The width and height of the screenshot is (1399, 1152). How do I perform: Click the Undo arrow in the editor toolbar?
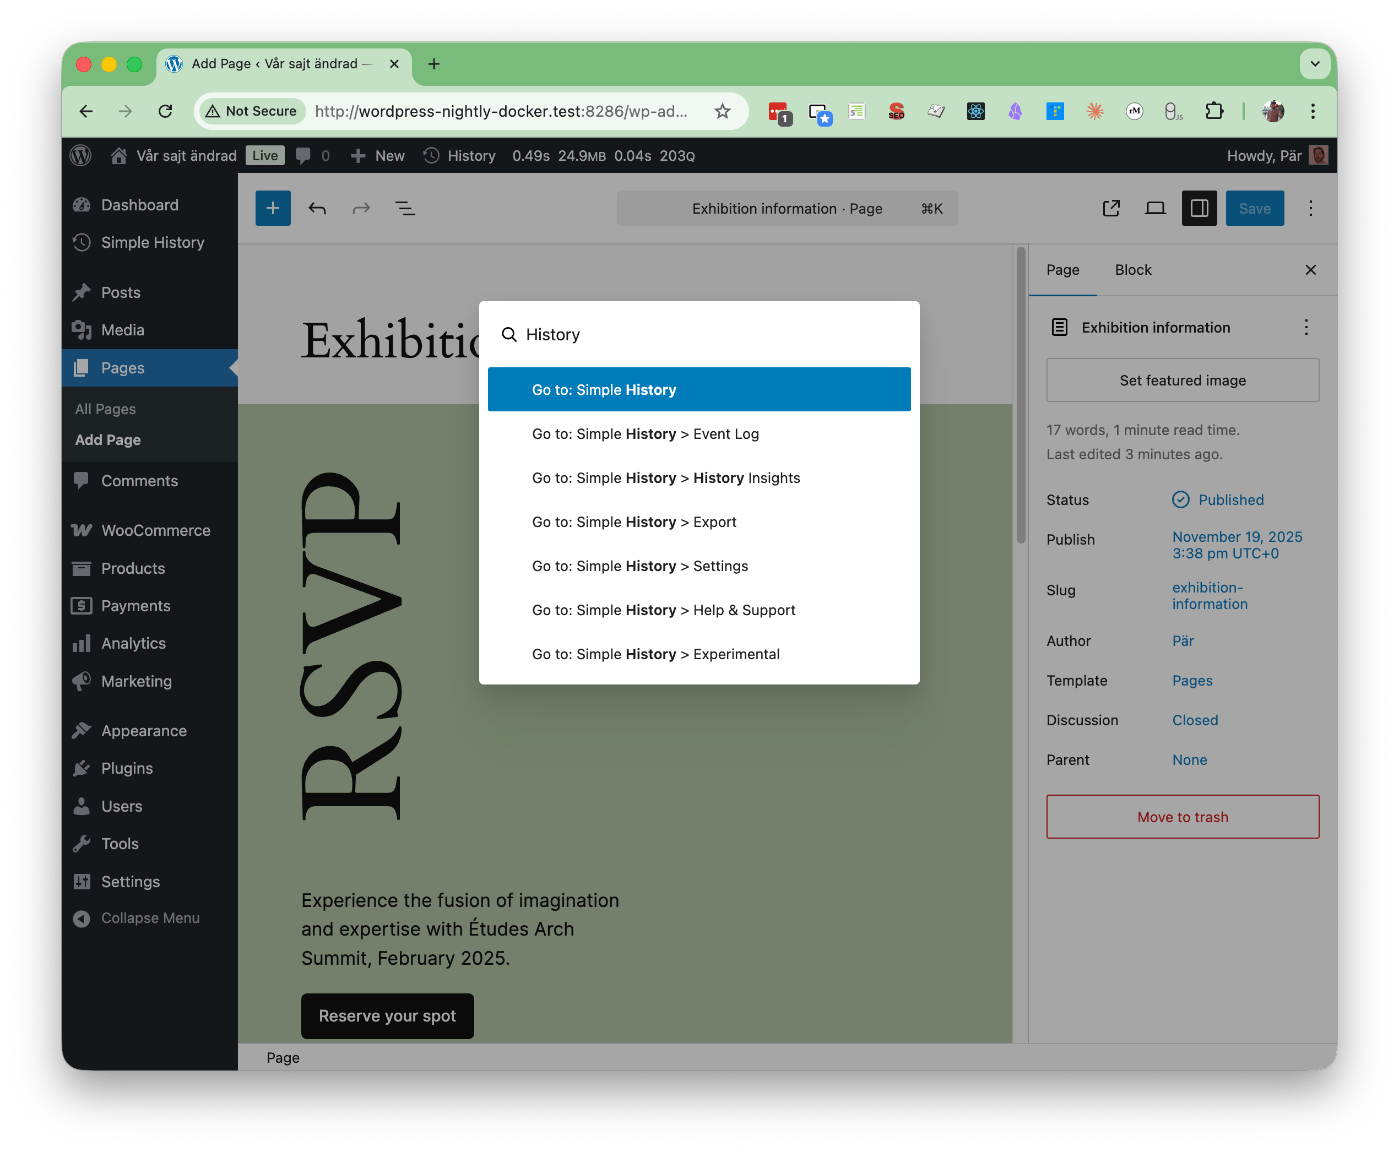(317, 208)
